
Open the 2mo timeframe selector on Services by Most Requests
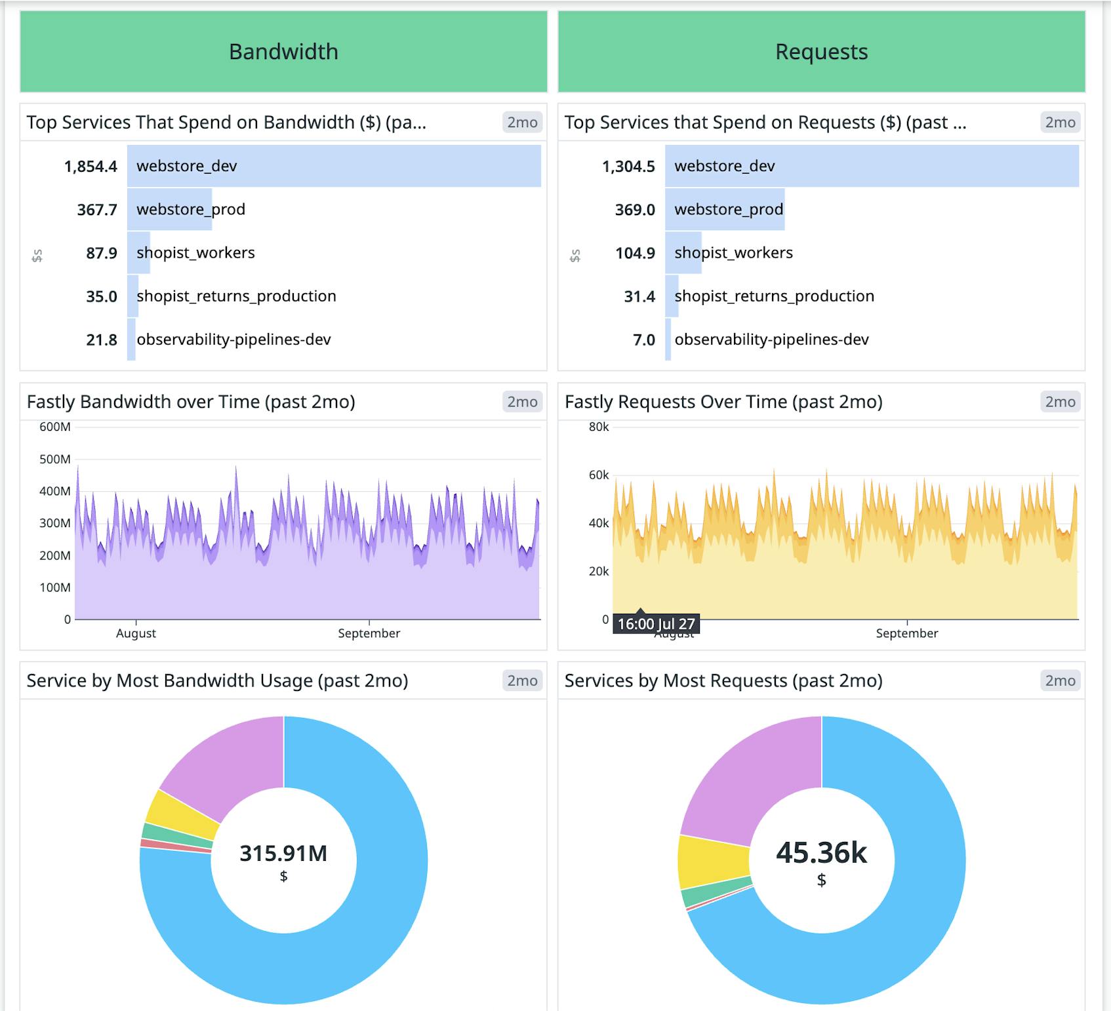pos(1061,681)
